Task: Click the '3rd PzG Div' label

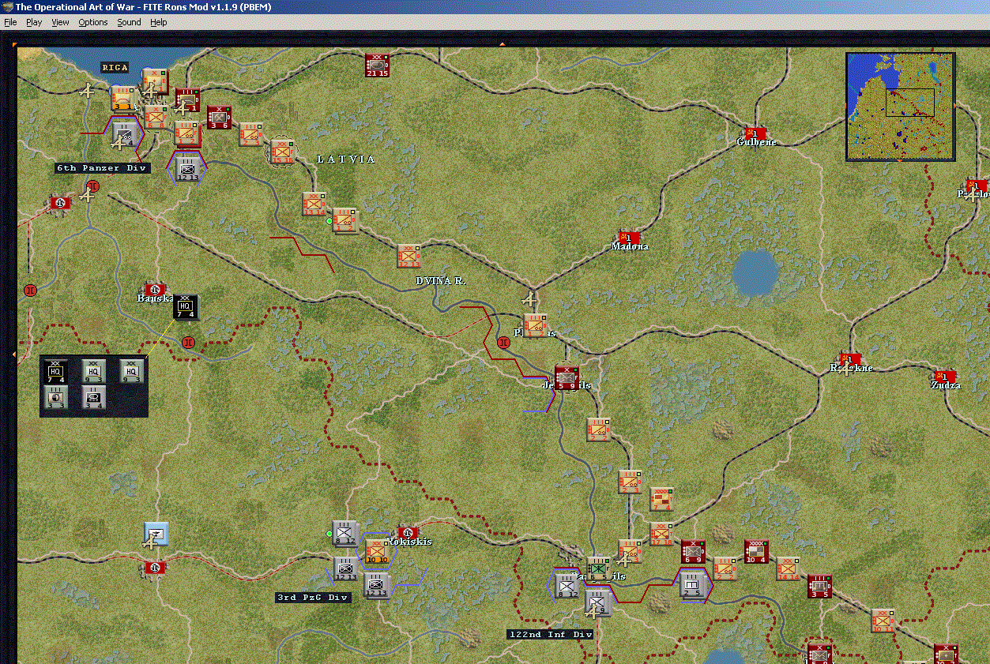Action: [313, 598]
